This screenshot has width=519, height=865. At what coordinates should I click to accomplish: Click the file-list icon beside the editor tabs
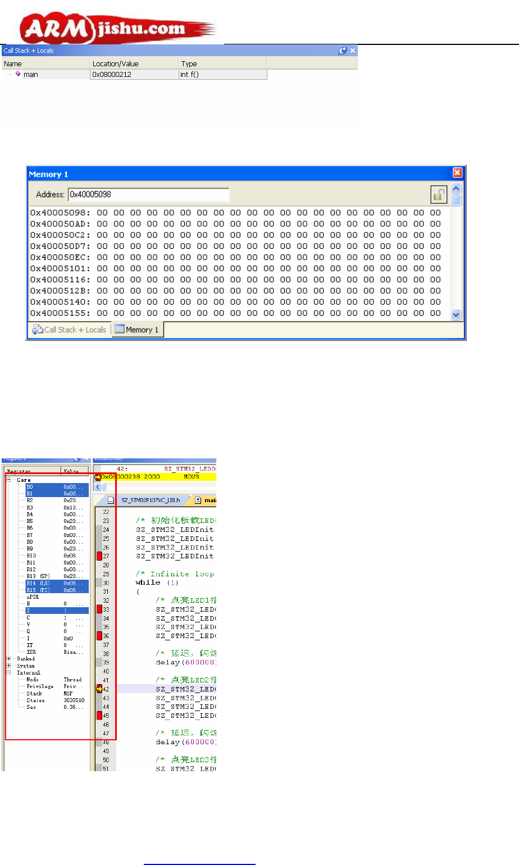111,500
